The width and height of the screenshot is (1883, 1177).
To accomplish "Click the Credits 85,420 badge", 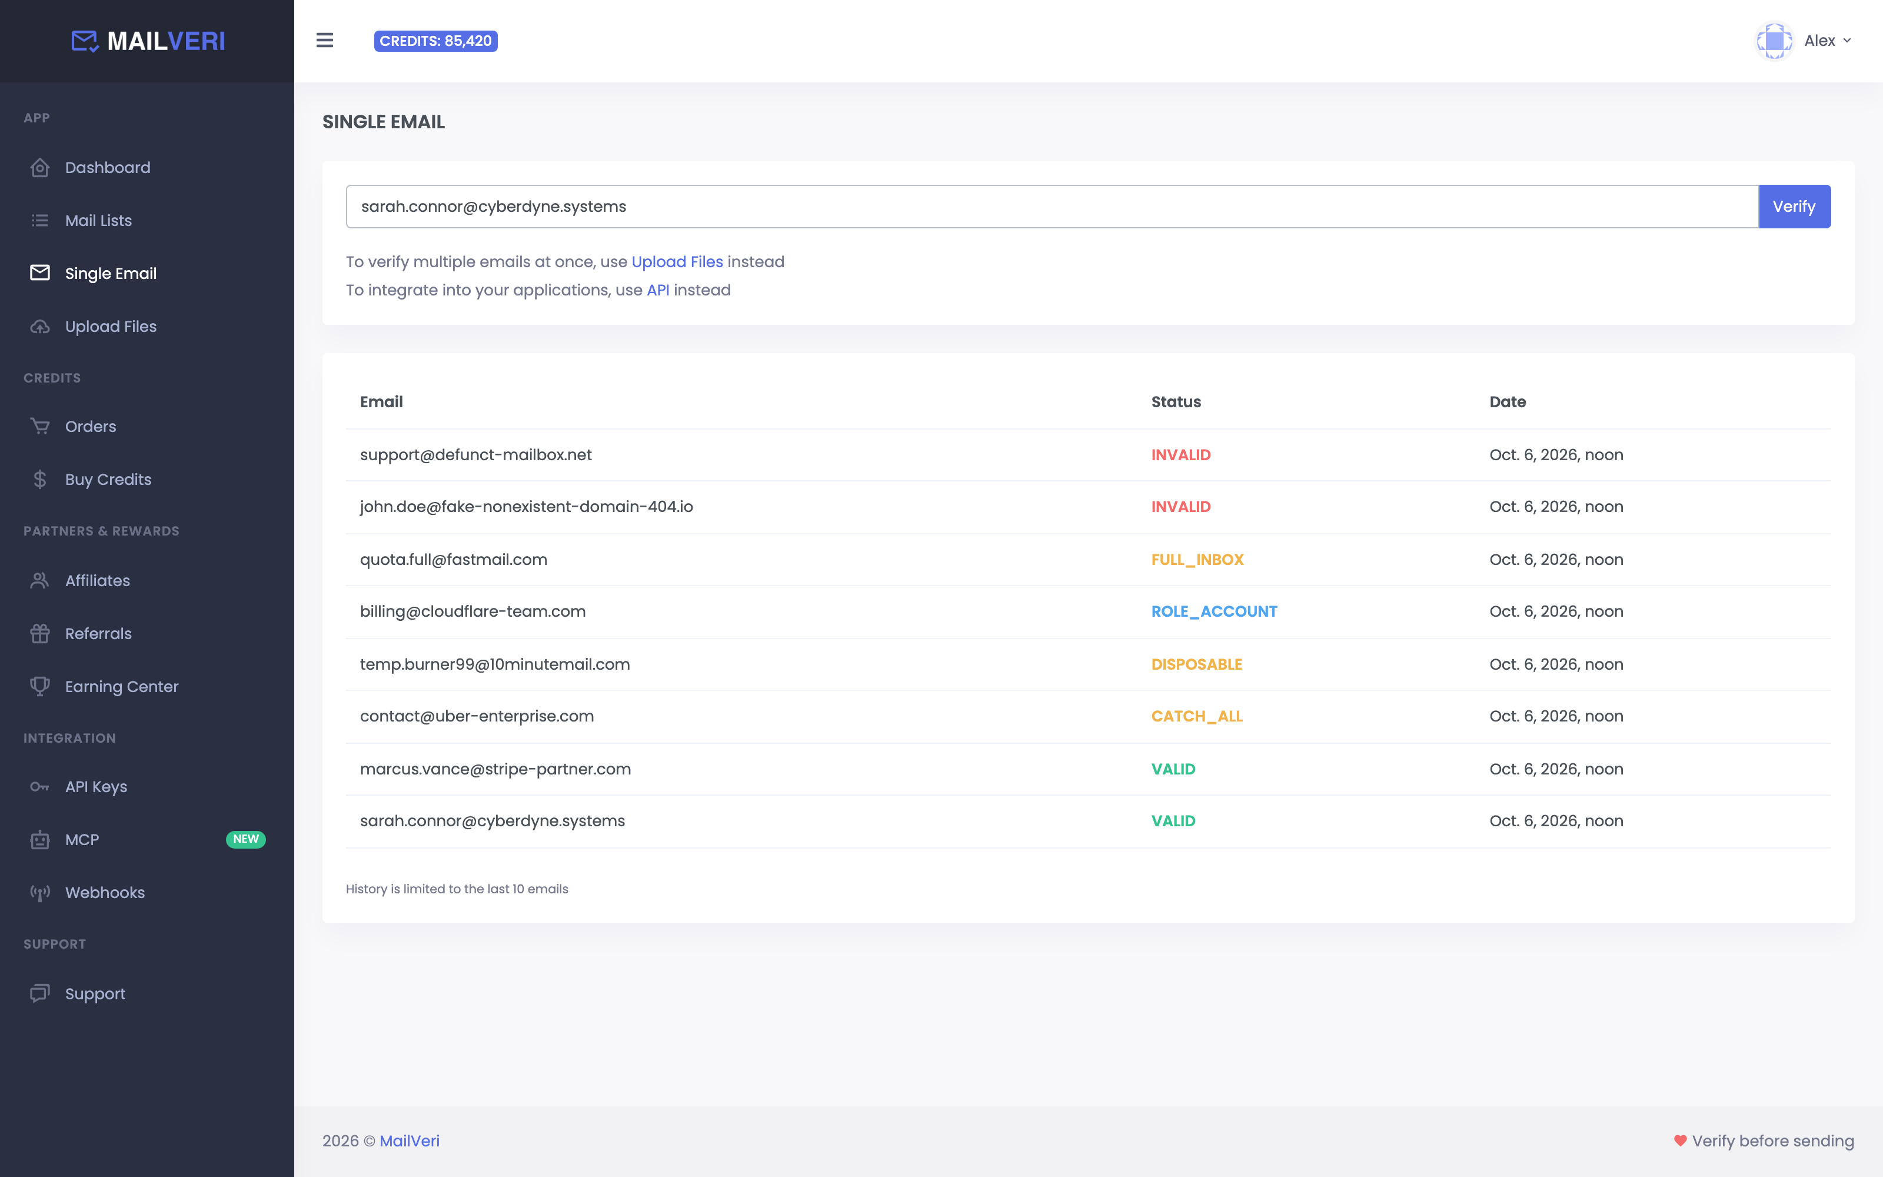I will (x=435, y=41).
